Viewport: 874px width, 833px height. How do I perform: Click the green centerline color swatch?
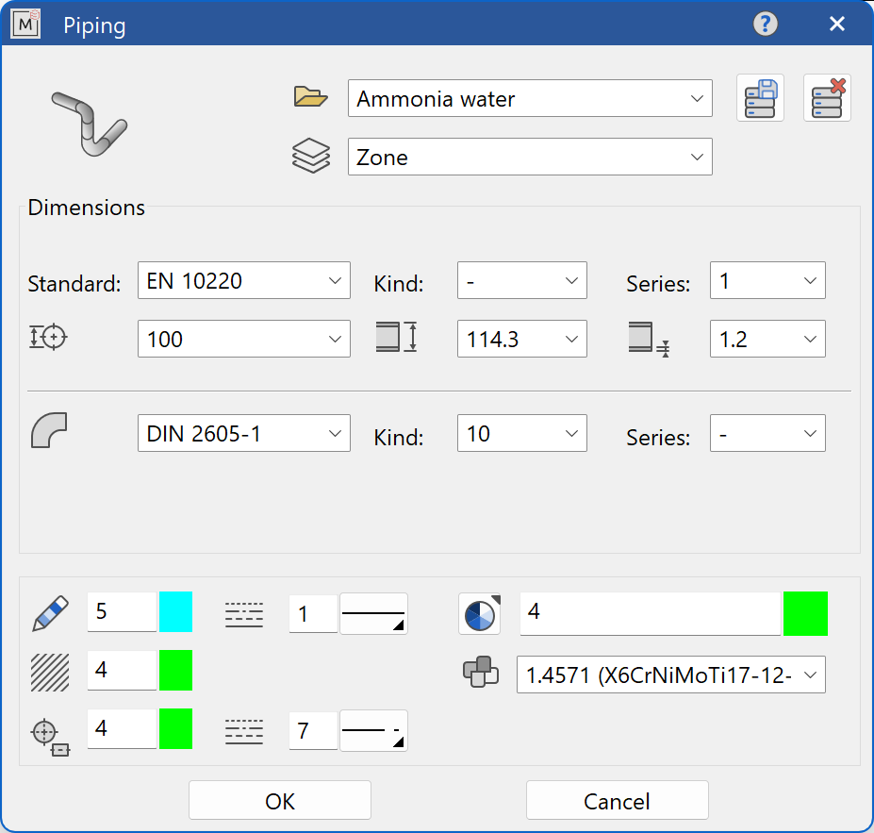pos(176,728)
